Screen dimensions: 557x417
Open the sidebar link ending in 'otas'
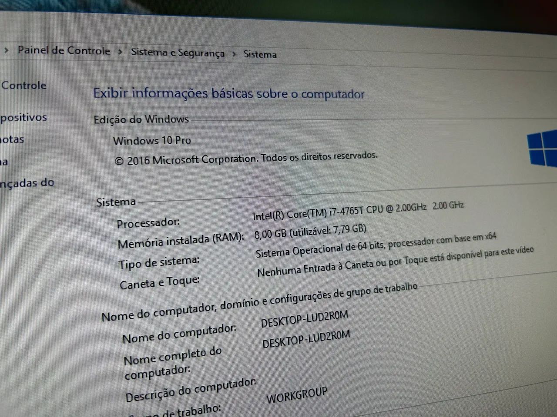click(12, 139)
